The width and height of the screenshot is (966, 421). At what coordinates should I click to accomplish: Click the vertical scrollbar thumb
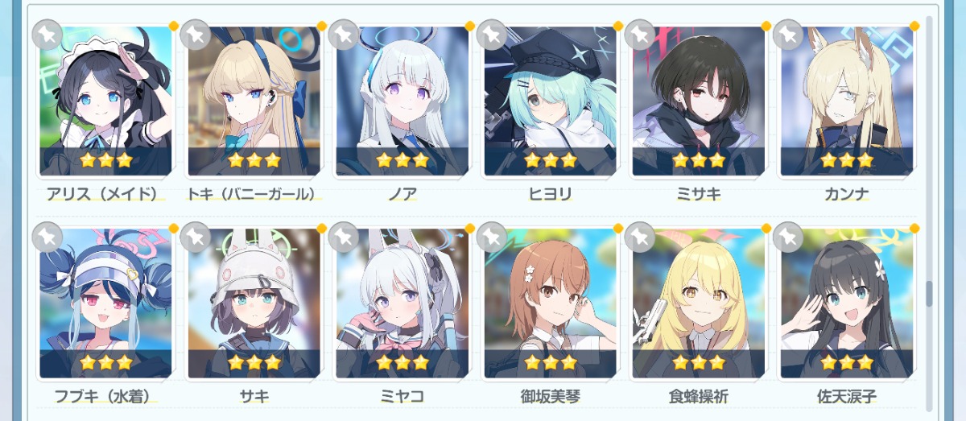pos(929,294)
